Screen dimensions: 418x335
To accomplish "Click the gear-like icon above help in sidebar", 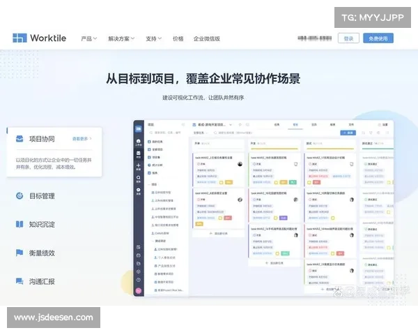I will [139, 271].
